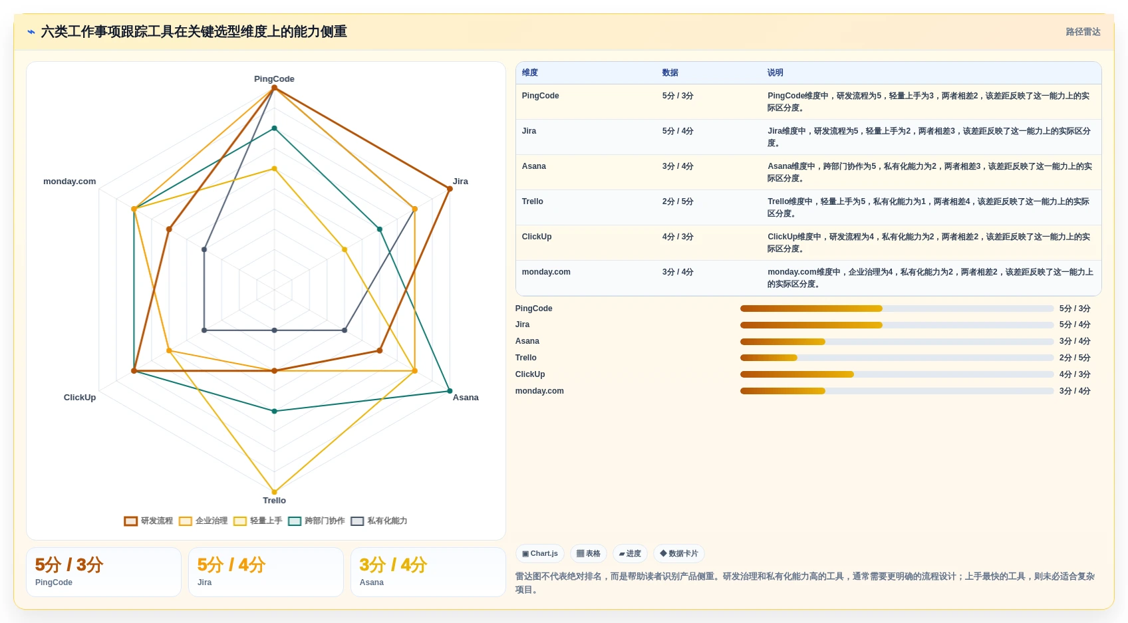The height and width of the screenshot is (623, 1128).
Task: Click the Jira progress bar
Action: (x=897, y=325)
